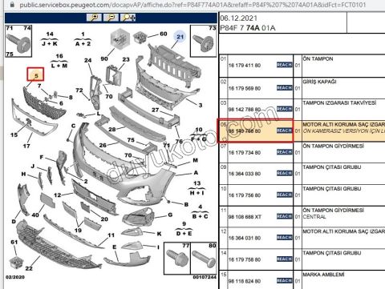Click the lock icon in address bar
385x289 pixels.
tap(12, 5)
